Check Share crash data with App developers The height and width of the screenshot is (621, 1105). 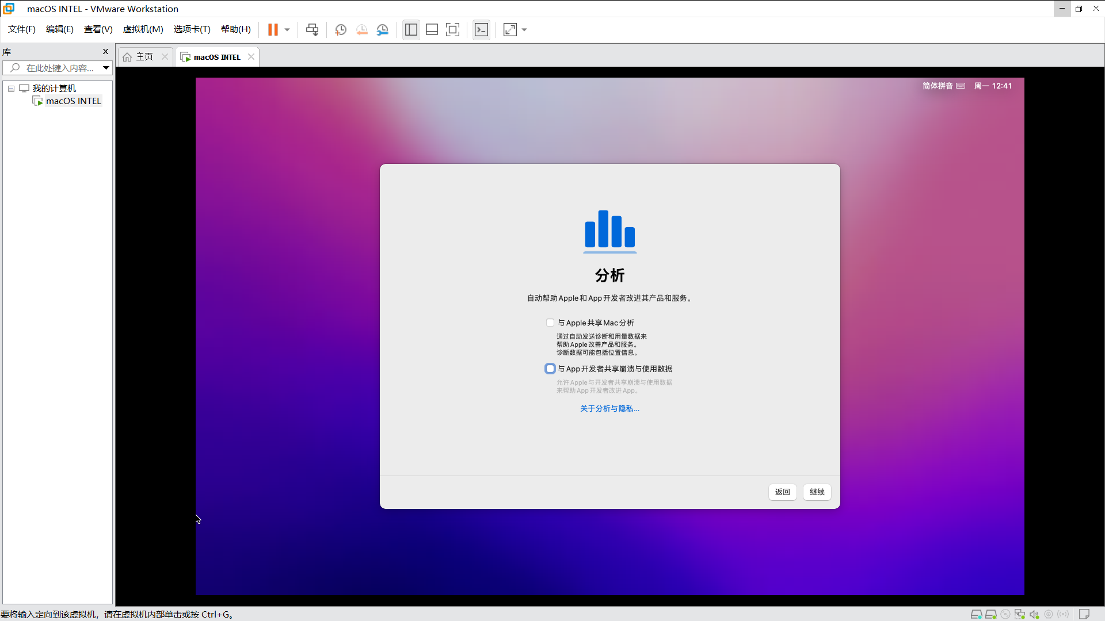tap(550, 369)
